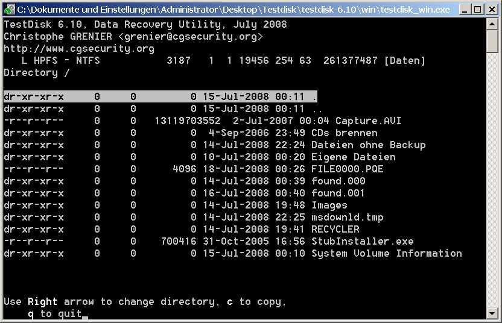The height and width of the screenshot is (323, 502).
Task: Click the http://www.cgsecurity.org URL text
Action: [x=79, y=49]
